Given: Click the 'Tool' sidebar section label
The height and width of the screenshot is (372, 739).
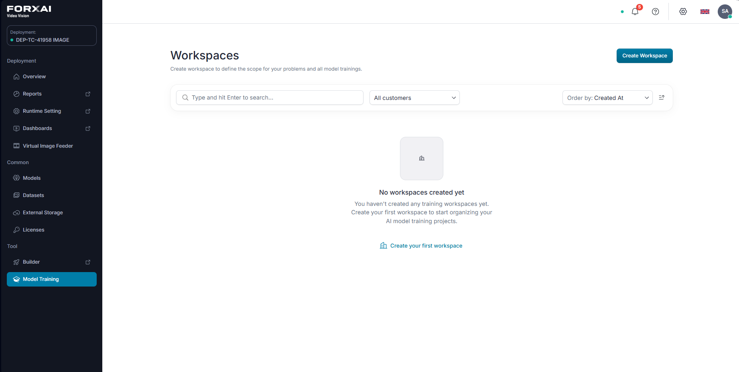Looking at the screenshot, I should (12, 246).
